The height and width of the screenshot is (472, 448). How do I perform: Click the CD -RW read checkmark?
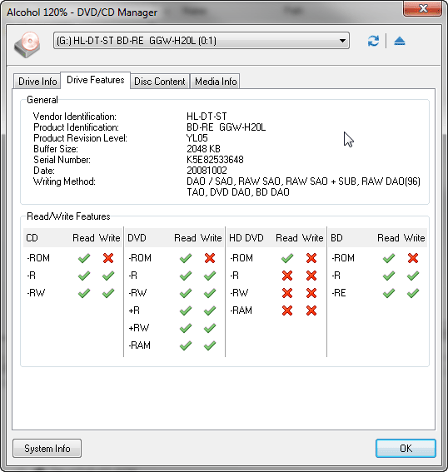[x=84, y=293]
